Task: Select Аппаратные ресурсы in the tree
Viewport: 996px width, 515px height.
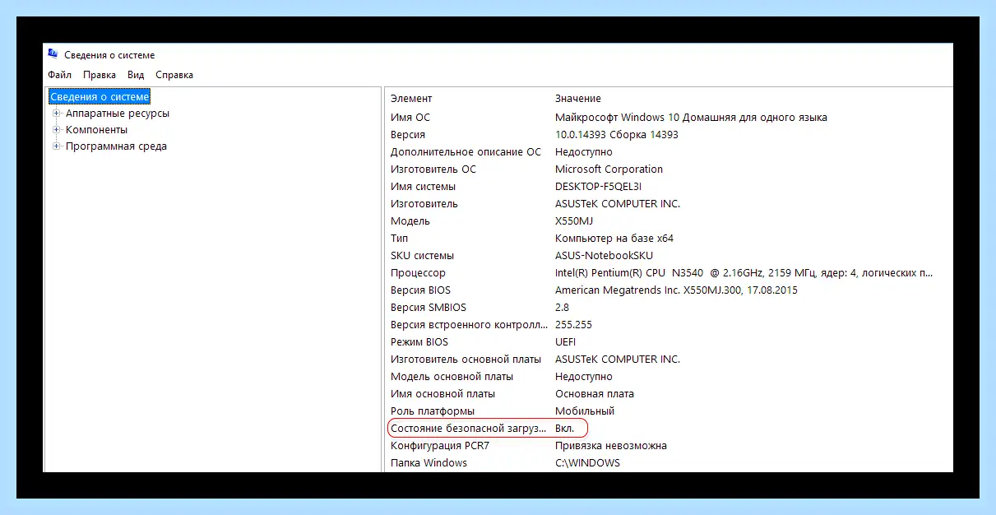Action: (118, 114)
